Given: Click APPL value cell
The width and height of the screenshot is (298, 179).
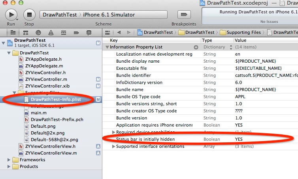Looking at the screenshot, I should pyautogui.click(x=240, y=97).
